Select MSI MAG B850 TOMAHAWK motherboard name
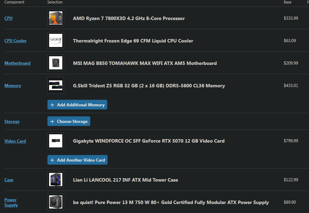The height and width of the screenshot is (213, 309). point(145,63)
